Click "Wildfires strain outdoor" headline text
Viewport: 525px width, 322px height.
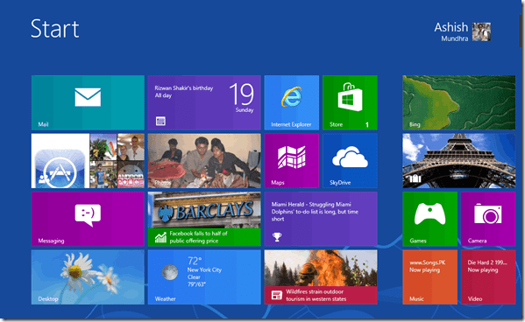[315, 291]
